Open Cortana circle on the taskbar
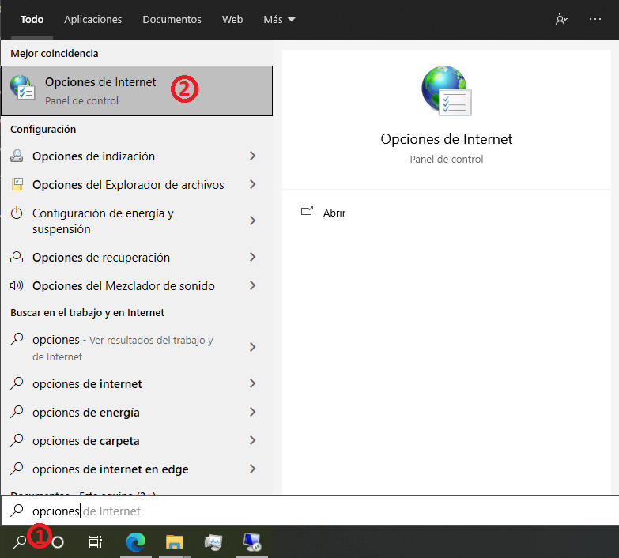The image size is (619, 558). point(58,542)
